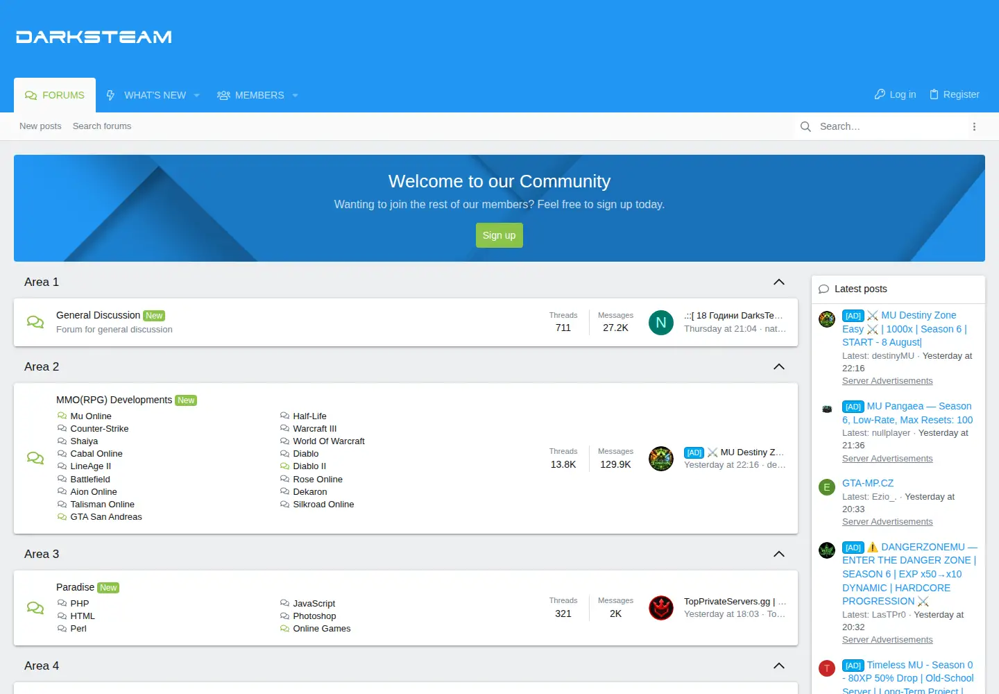Click the Log in key icon
The image size is (999, 694).
pos(880,94)
